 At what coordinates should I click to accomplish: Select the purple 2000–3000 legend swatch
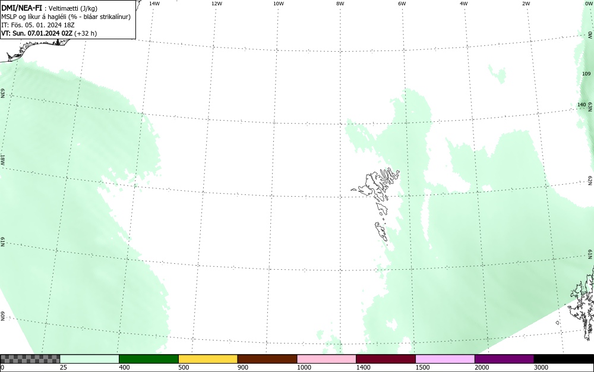504,359
